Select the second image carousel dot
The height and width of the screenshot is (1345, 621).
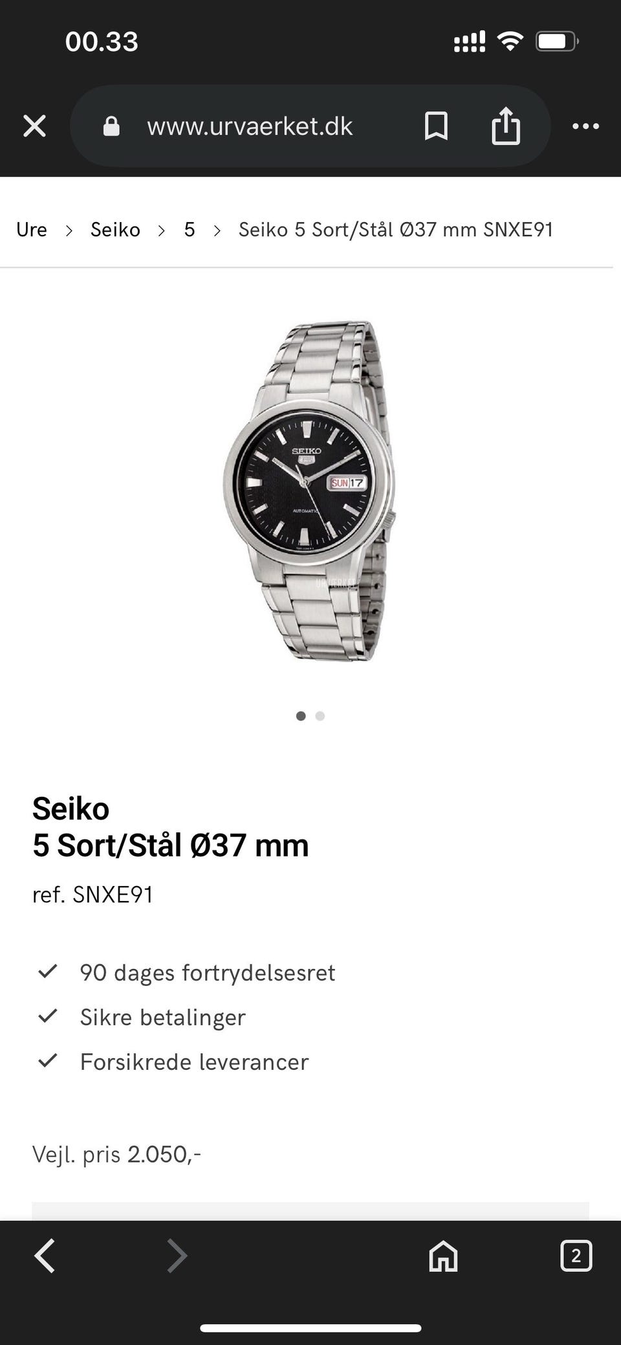coord(320,716)
